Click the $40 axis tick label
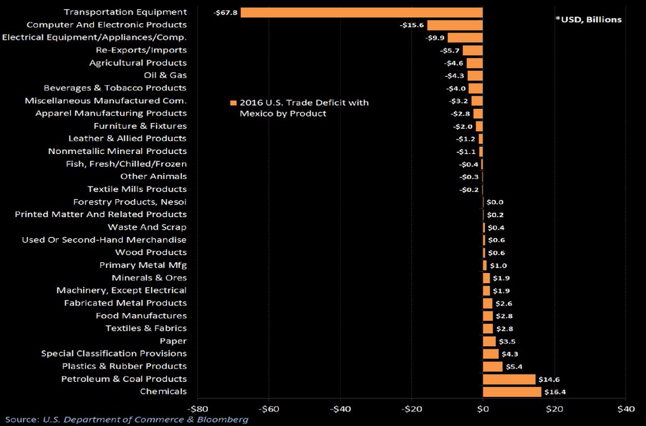This screenshot has width=646, height=426. click(626, 408)
